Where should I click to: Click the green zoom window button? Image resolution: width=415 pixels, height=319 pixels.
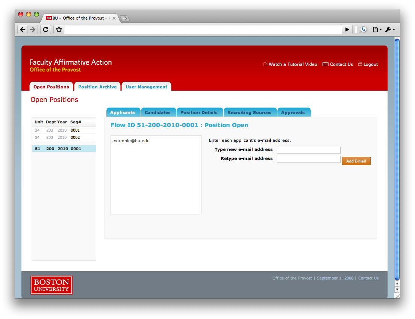click(x=36, y=14)
